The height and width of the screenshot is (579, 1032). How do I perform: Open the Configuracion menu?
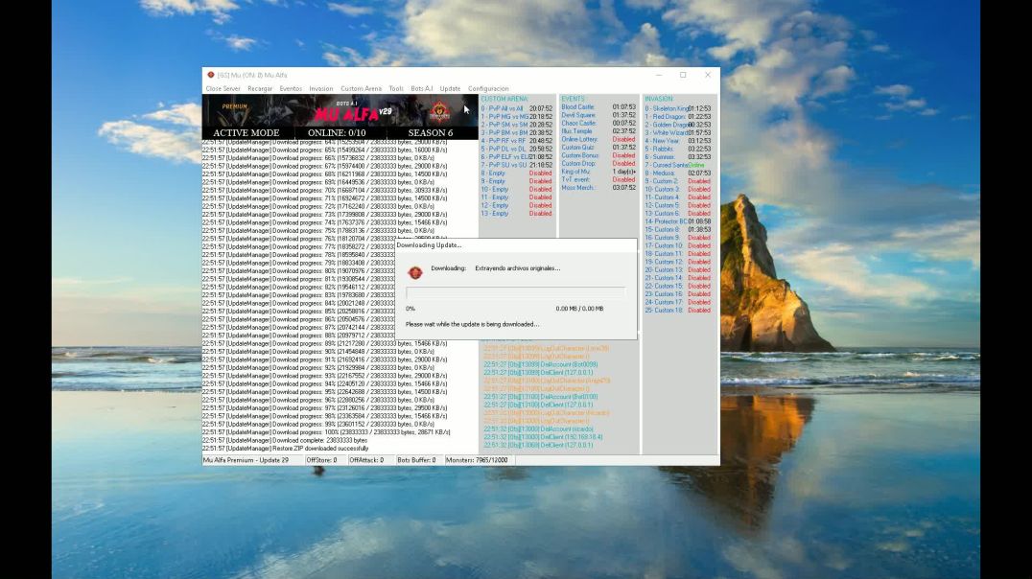click(x=488, y=89)
